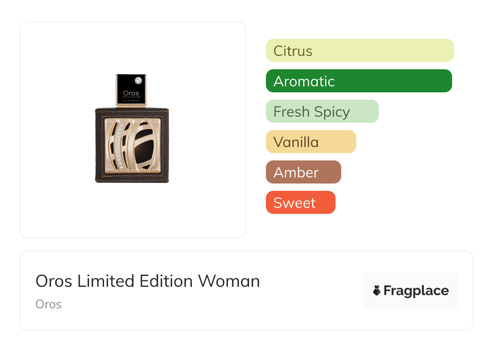Select the dark green Aromatic accord bar
Screen dimensions: 493x350
click(x=359, y=81)
